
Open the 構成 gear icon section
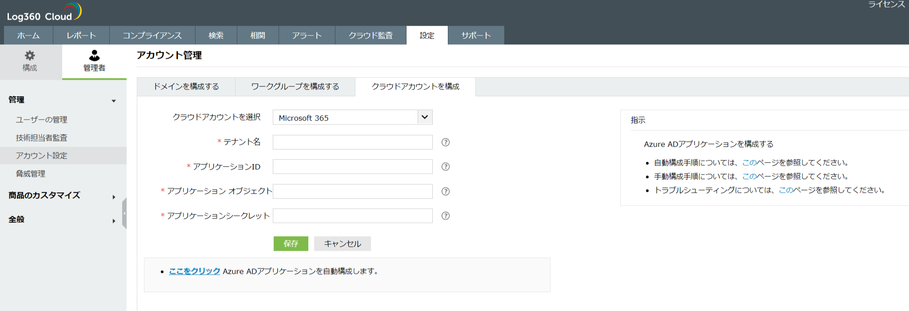click(30, 62)
